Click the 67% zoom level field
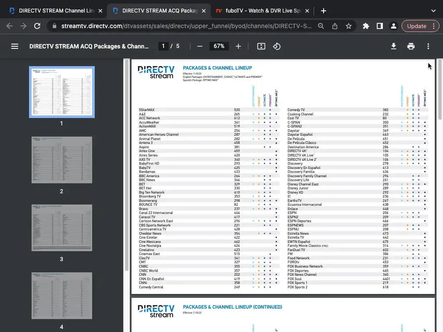Viewport: 443px width, 332px height. pyautogui.click(x=219, y=46)
